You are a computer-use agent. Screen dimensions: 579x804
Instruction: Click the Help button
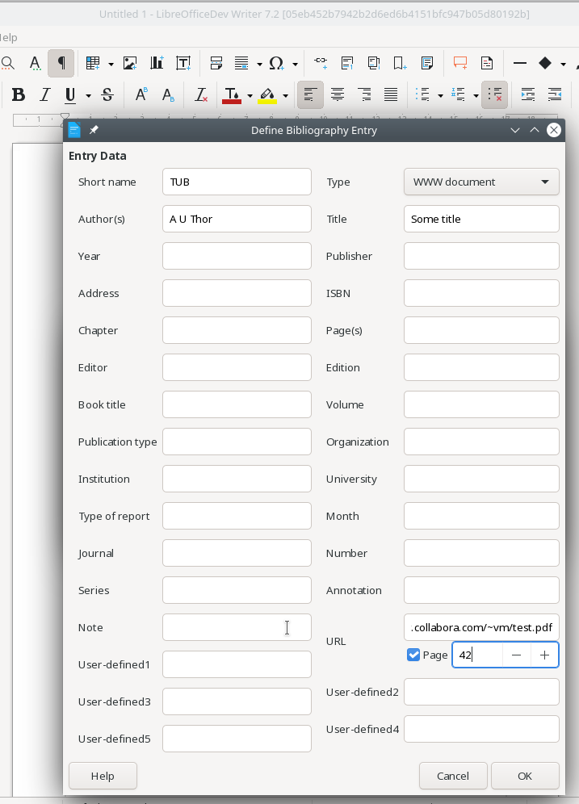(x=103, y=776)
